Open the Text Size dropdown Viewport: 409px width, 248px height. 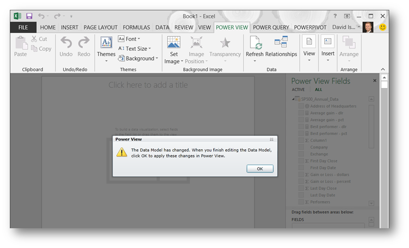coord(135,48)
